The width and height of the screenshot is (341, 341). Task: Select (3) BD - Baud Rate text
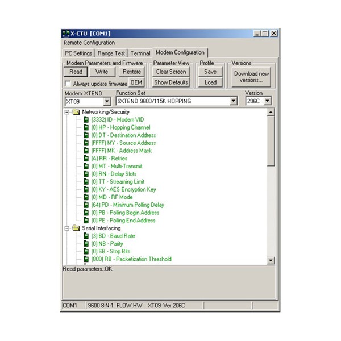(x=113, y=236)
